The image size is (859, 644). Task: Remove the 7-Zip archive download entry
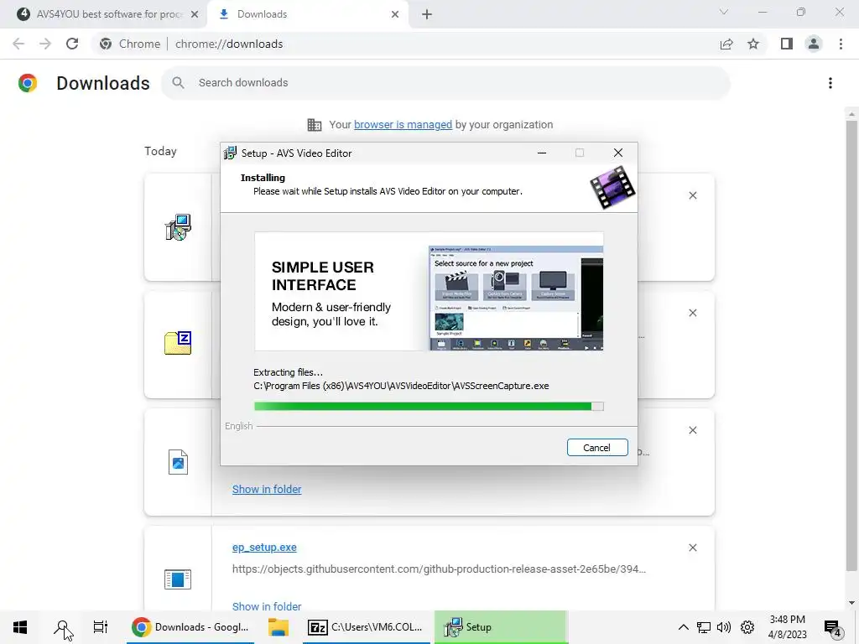coord(692,313)
